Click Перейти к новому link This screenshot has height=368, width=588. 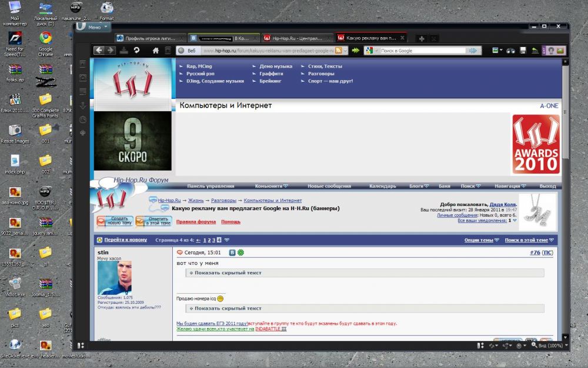click(126, 240)
